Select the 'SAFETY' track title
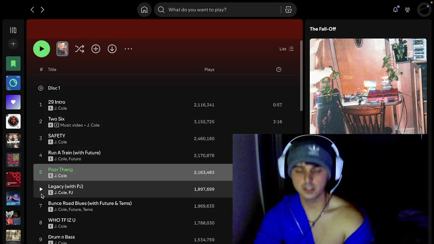 57,136
